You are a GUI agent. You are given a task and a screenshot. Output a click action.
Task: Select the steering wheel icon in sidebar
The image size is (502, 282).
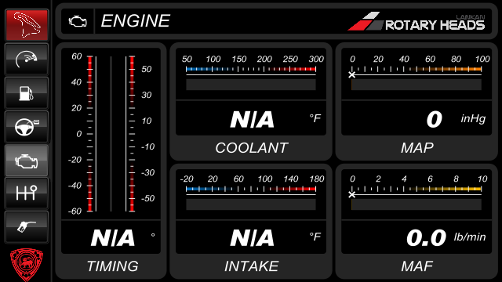click(x=27, y=127)
